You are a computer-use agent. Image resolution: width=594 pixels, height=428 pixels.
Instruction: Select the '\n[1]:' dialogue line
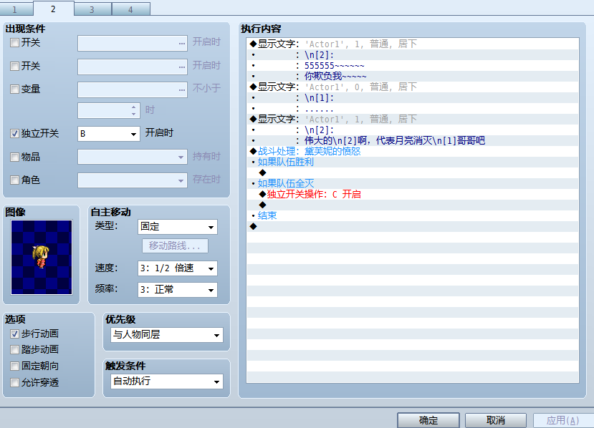click(x=413, y=97)
